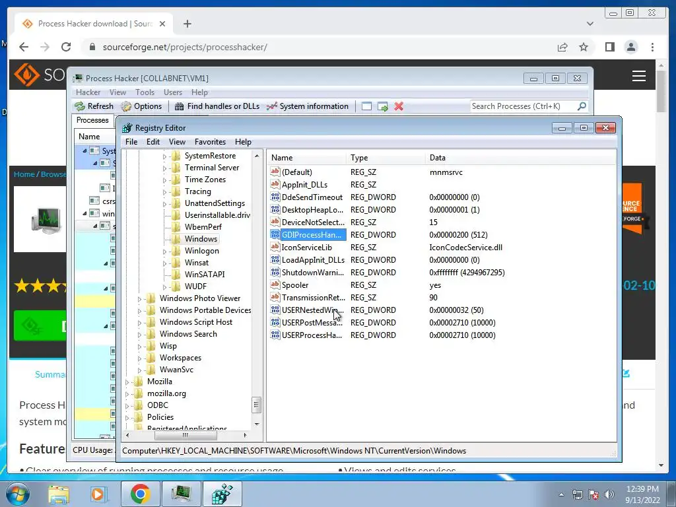Image resolution: width=676 pixels, height=507 pixels.
Task: Open the Process Hacker Tools menu
Action: point(145,92)
